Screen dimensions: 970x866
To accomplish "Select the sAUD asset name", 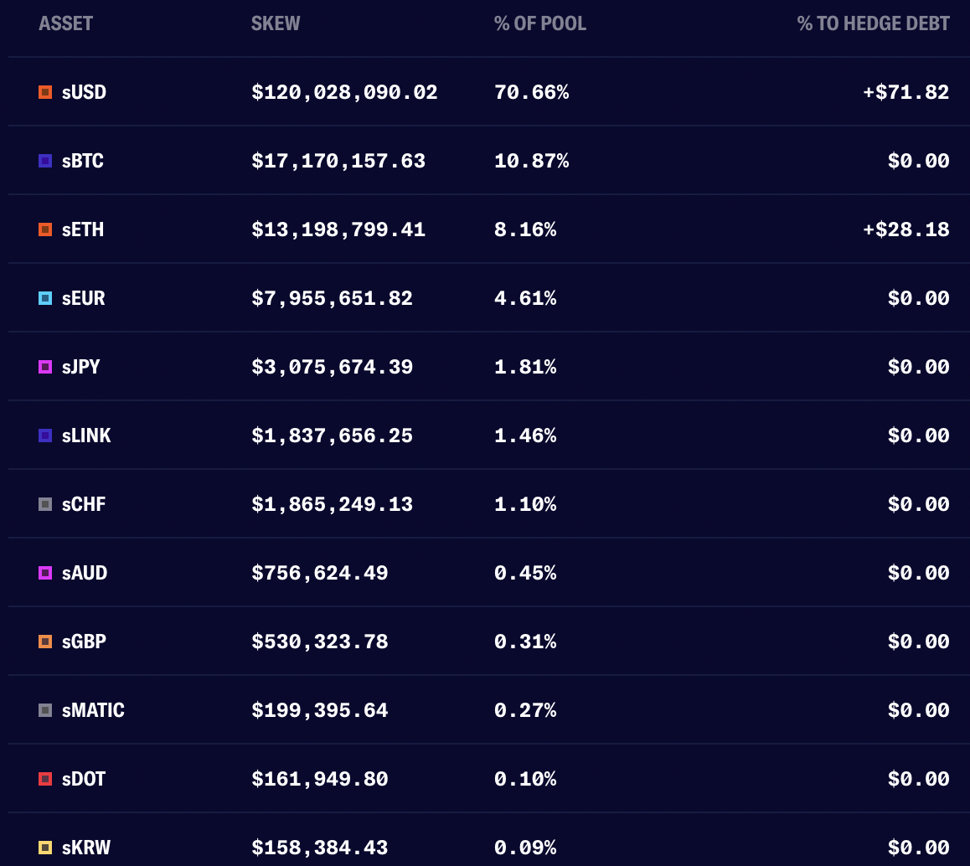I will [x=84, y=573].
